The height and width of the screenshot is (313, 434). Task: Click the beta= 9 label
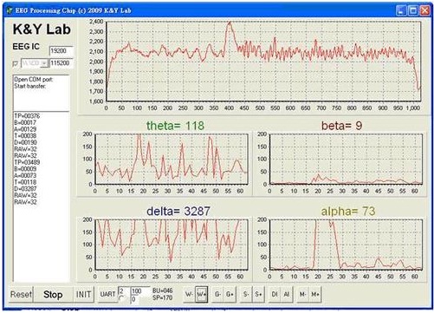click(341, 126)
